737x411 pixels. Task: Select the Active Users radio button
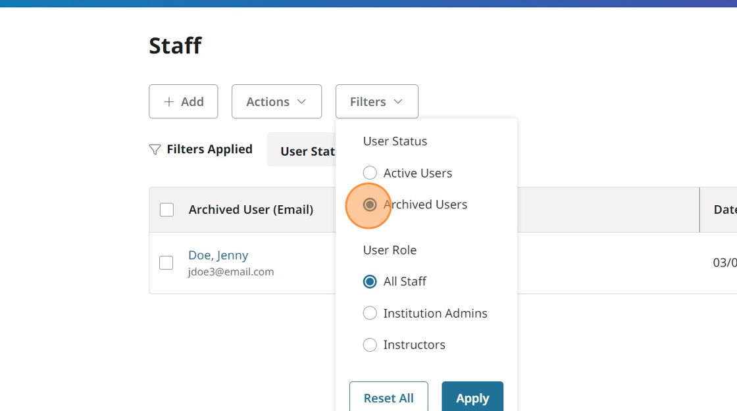(x=370, y=173)
